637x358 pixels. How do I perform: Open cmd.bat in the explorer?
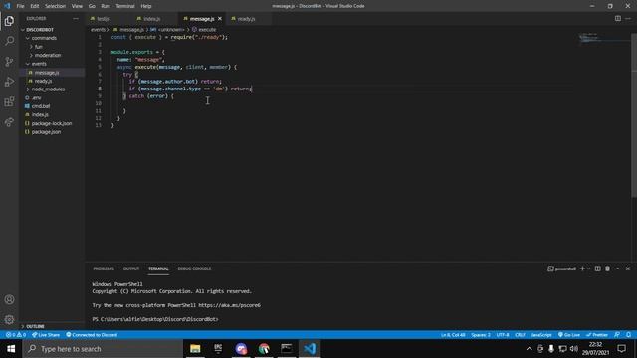click(x=52, y=106)
